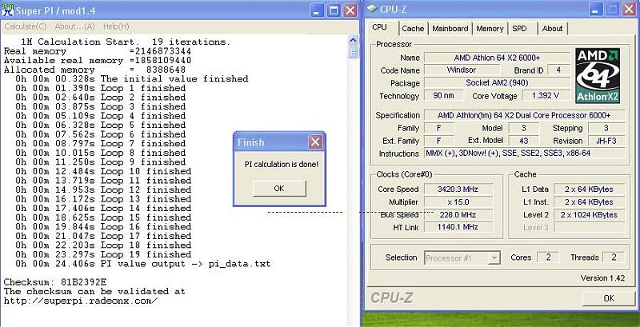The width and height of the screenshot is (640, 327).
Task: Click the Loop 10 finished line
Action: pyautogui.click(x=103, y=171)
